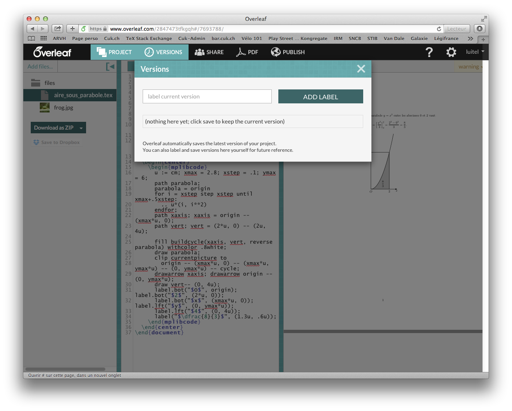Open the ARVH bookmark

point(59,39)
